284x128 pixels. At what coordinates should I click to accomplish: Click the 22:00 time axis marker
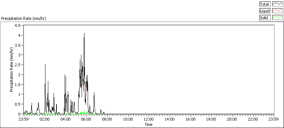point(253,119)
